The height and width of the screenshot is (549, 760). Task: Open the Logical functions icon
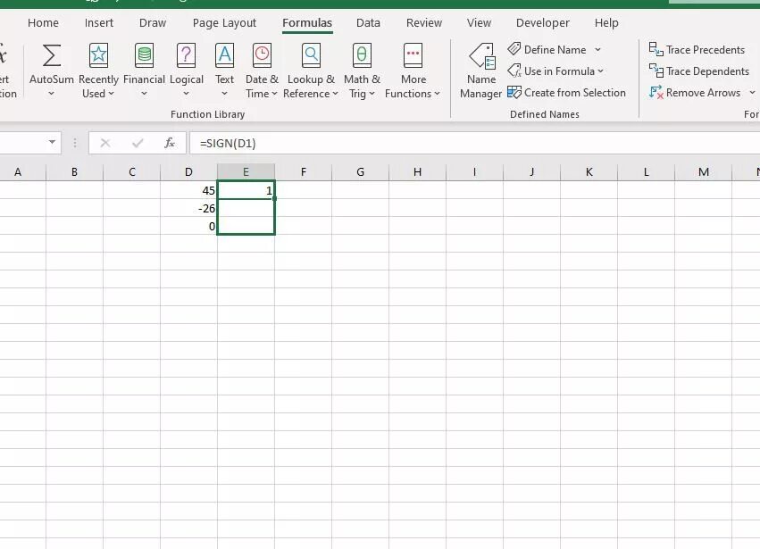[x=186, y=55]
